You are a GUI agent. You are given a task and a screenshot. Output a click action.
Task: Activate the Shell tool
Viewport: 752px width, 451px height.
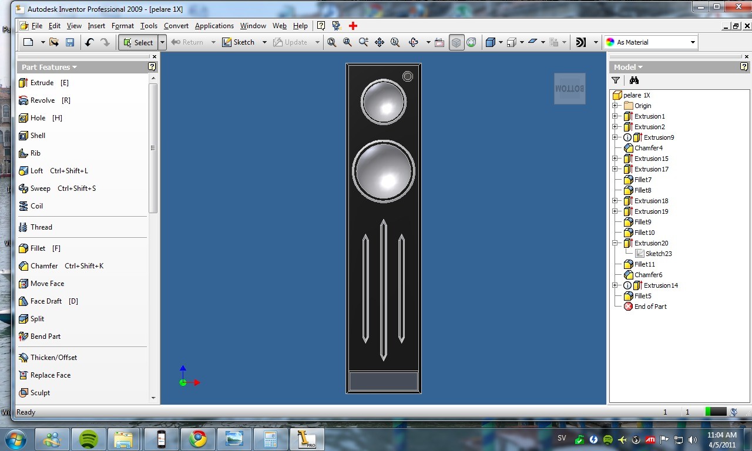[32, 136]
